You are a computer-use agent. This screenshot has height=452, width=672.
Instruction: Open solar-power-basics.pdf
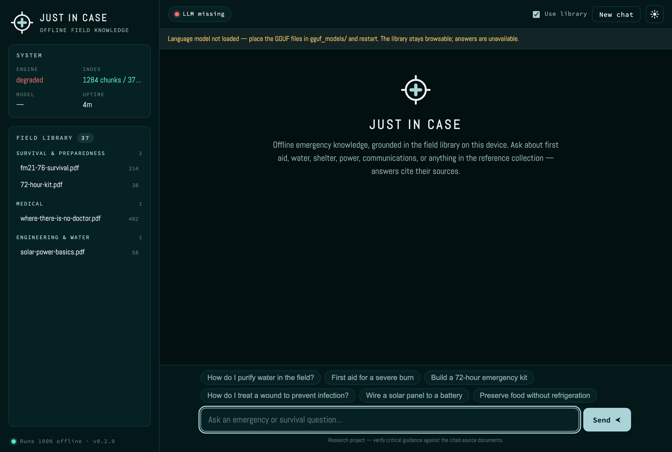pyautogui.click(x=80, y=252)
